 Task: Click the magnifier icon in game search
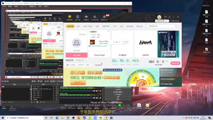pos(176,26)
